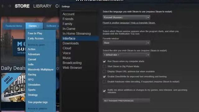Open In-Home Streaming settings category
This screenshot has height=112, width=199.
point(77,34)
